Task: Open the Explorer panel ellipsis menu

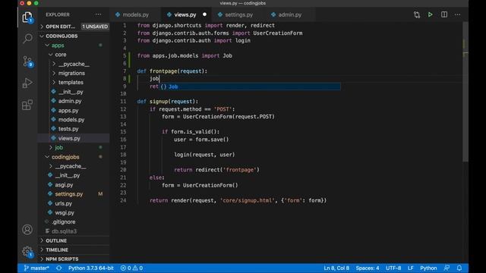Action: pyautogui.click(x=98, y=14)
